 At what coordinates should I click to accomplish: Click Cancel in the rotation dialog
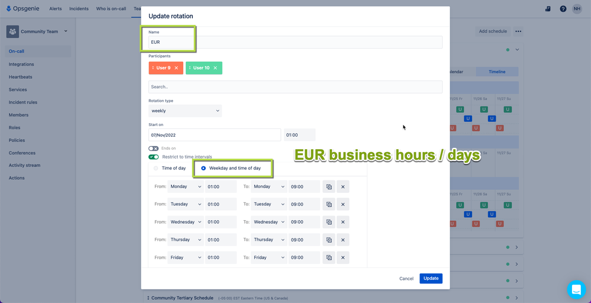point(406,279)
